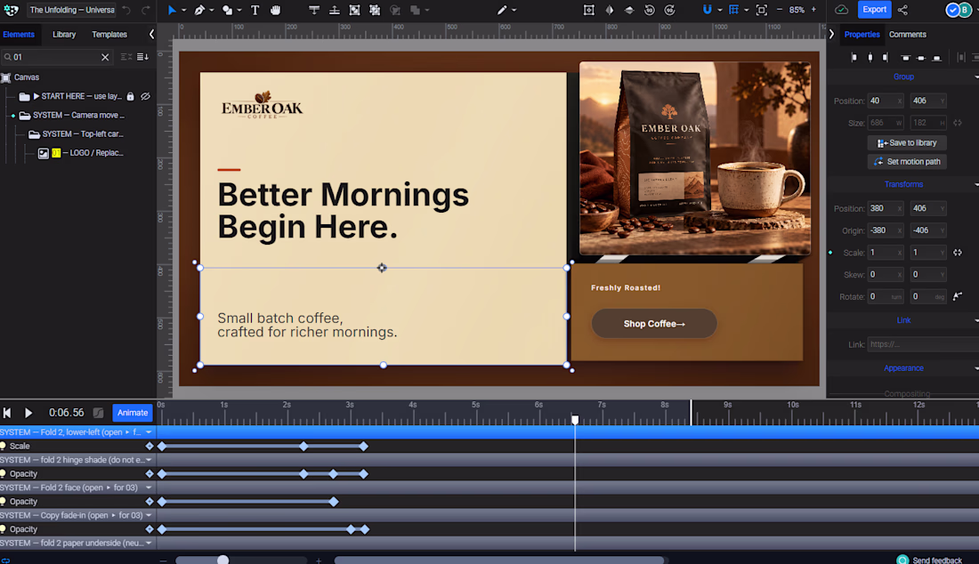Screen dimensions: 979x564
Task: Open dropdown on Fold 2 face row
Action: 149,487
